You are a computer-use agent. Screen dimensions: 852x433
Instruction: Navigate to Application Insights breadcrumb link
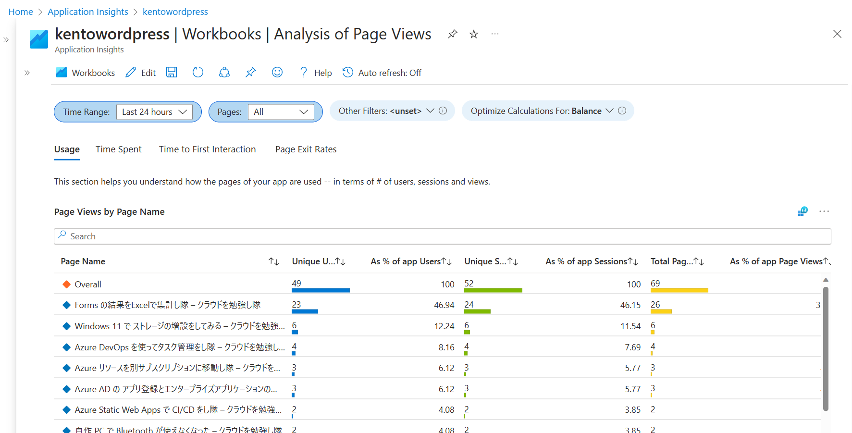[88, 12]
